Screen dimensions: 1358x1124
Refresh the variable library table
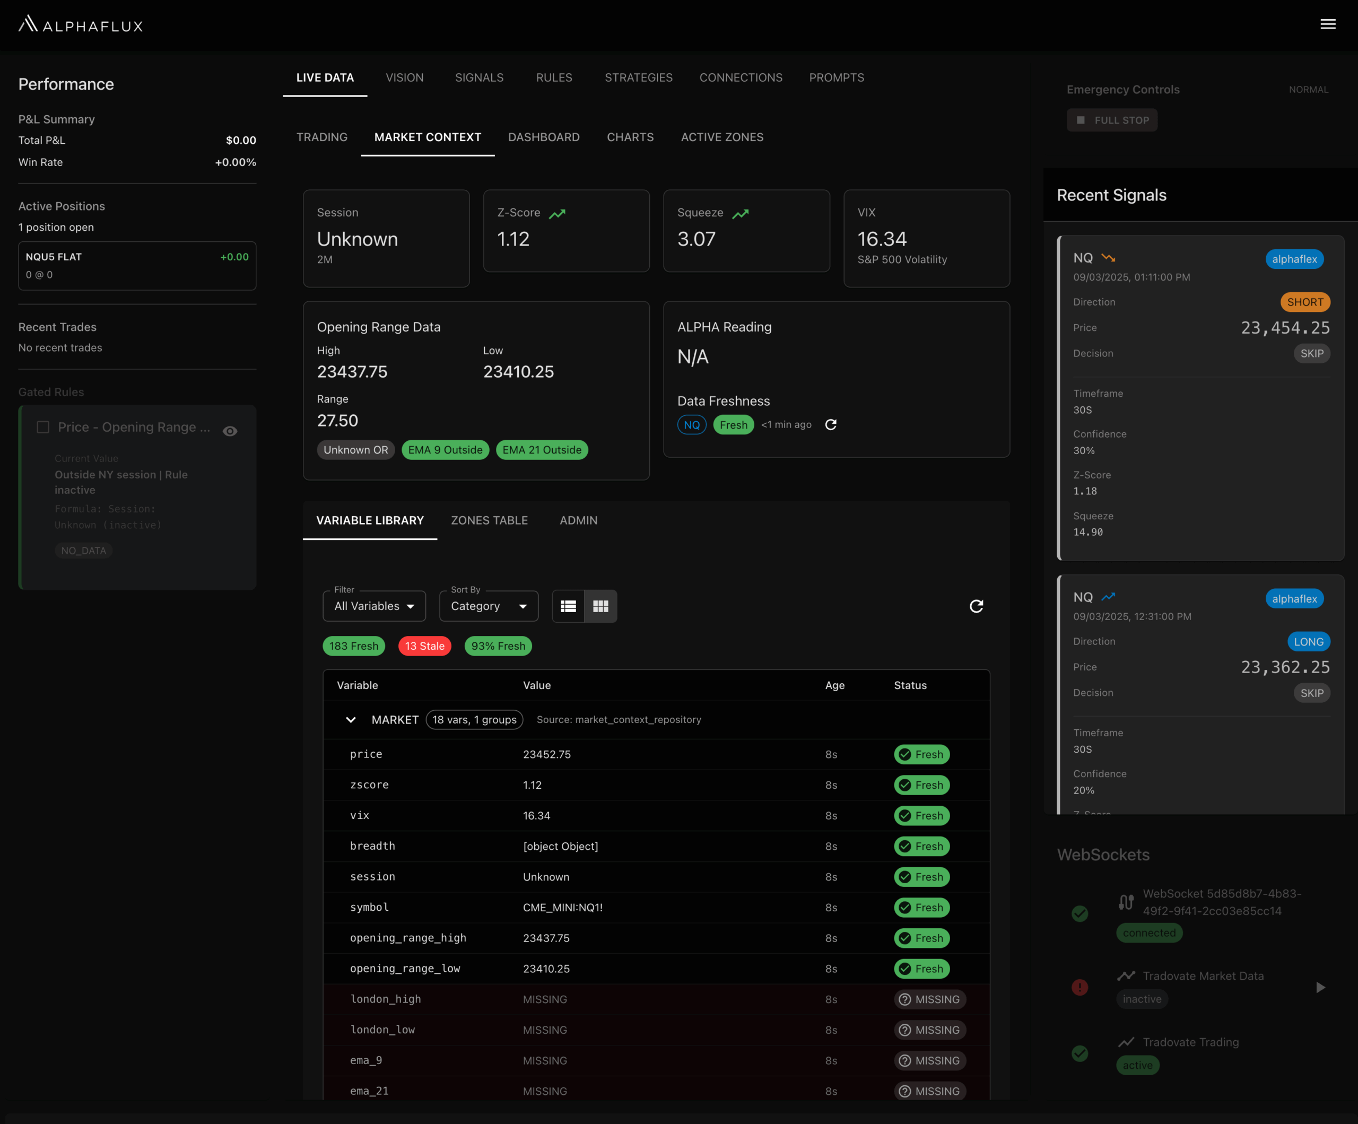(x=976, y=606)
